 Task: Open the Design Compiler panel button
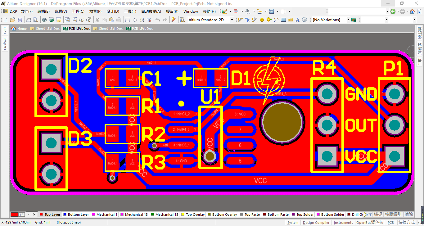point(316,223)
